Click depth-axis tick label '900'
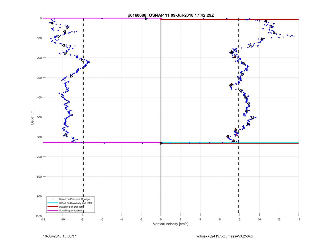This screenshot has width=330, height=243. [39, 196]
